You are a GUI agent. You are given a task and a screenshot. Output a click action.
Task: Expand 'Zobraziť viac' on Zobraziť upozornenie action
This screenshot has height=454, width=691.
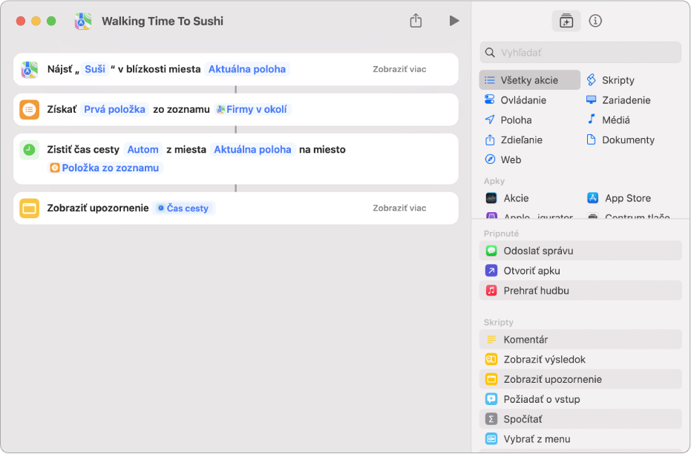pos(399,208)
